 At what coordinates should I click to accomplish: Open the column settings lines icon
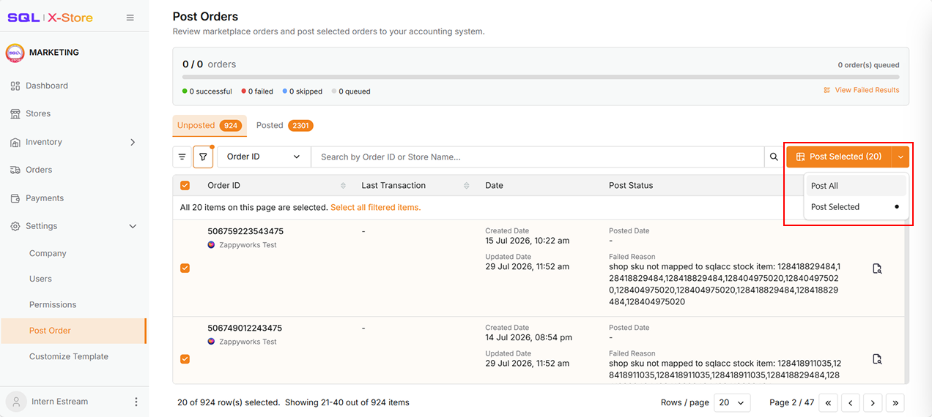(x=182, y=157)
